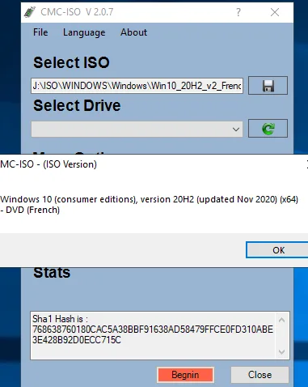Image resolution: width=308 pixels, height=387 pixels.
Task: Click the ISO Version dialog title text
Action: click(49, 164)
